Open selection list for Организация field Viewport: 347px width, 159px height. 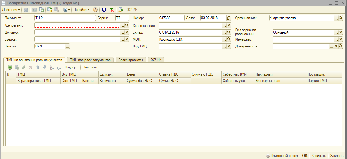(x=336, y=18)
